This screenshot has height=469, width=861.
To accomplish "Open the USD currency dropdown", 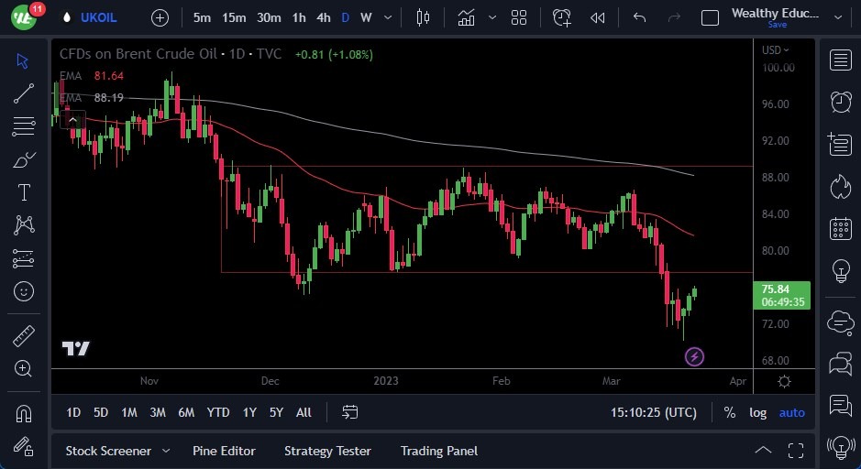I will click(x=775, y=49).
